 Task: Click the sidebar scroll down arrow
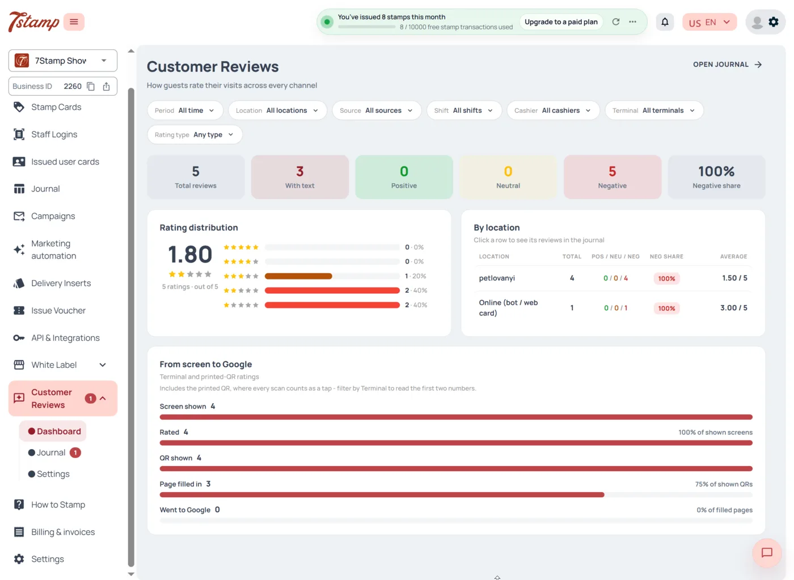point(131,574)
